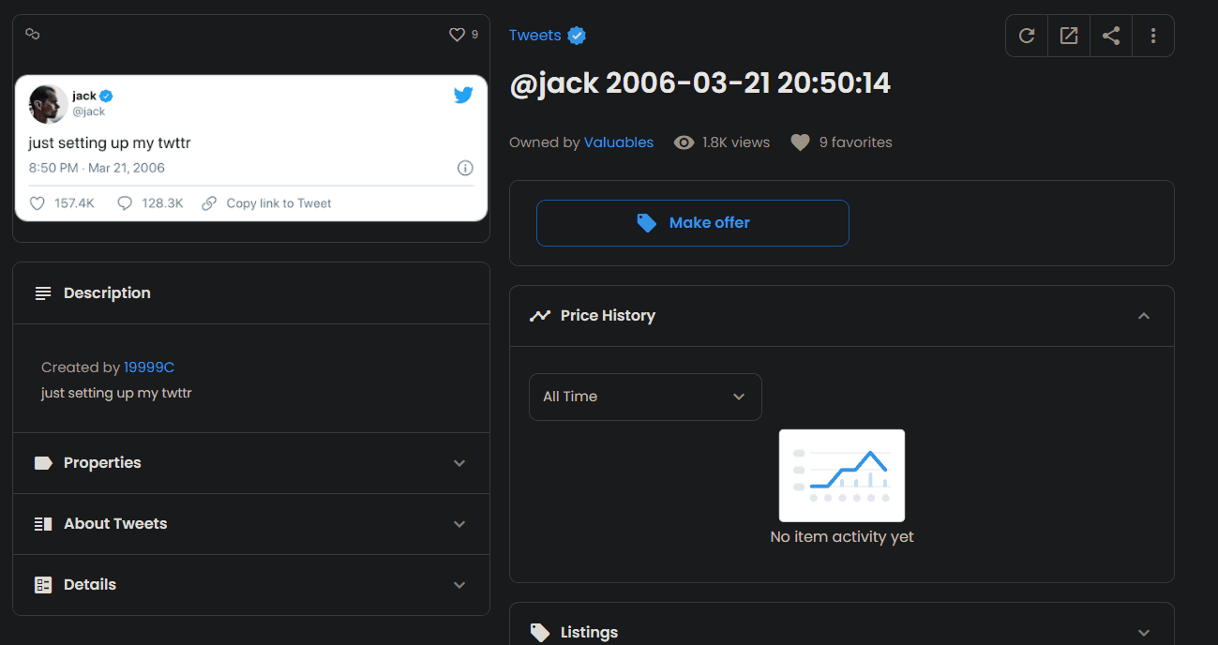Click the verified badge next to jack name
The image size is (1218, 645).
coord(107,96)
